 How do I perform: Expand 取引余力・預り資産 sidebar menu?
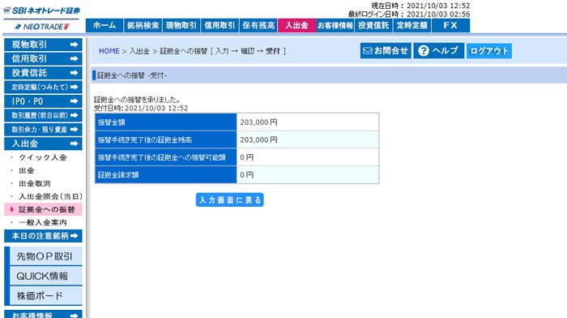[43, 129]
